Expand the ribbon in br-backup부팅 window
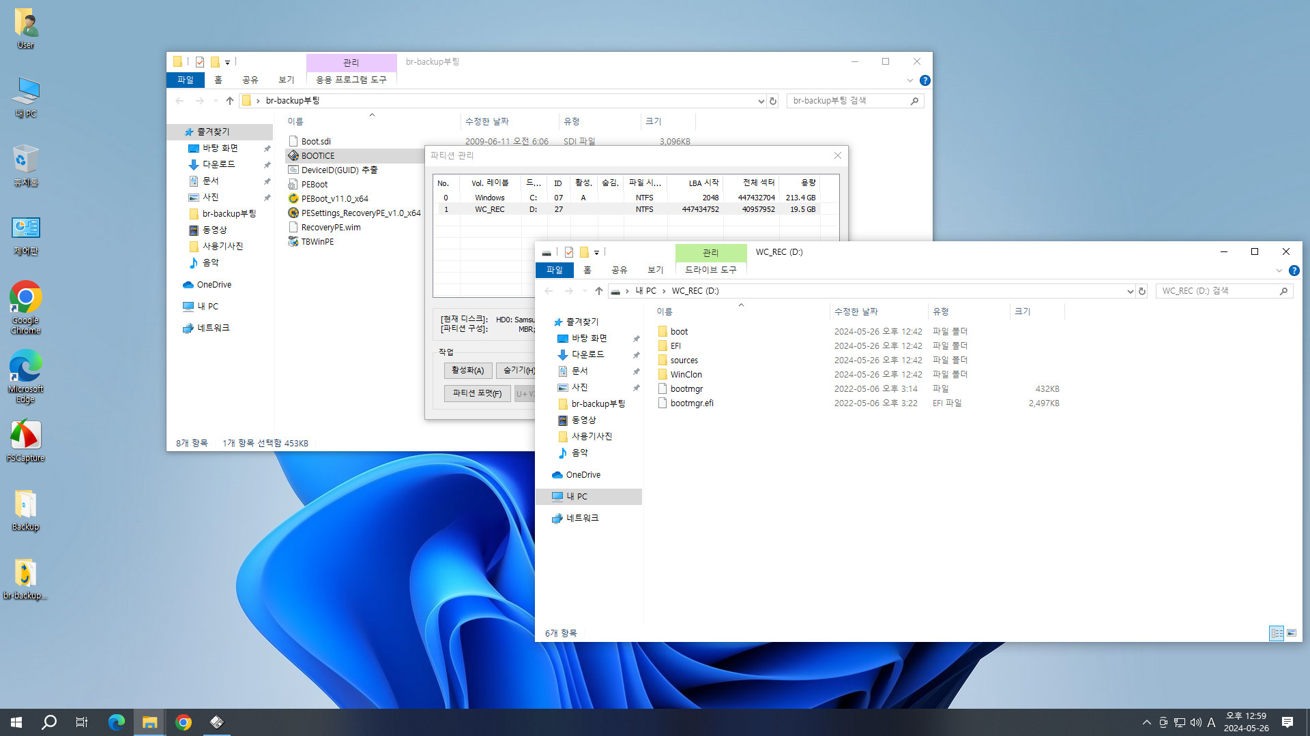1310x736 pixels. 909,80
